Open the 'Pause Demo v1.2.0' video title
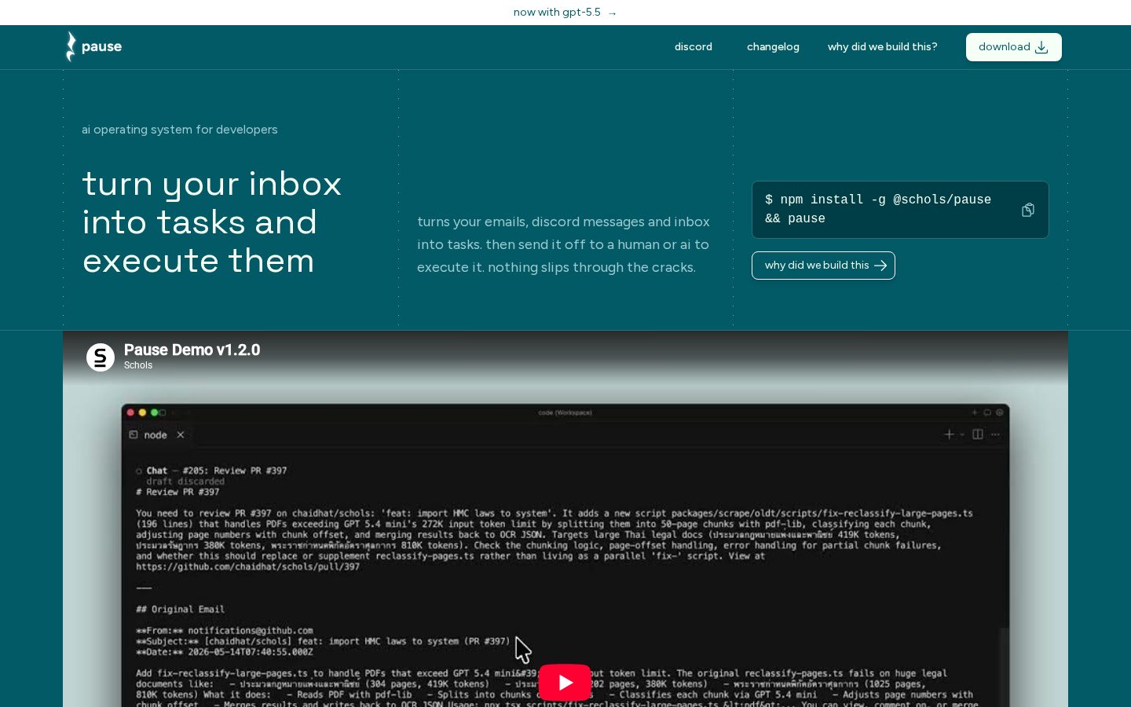 [192, 350]
